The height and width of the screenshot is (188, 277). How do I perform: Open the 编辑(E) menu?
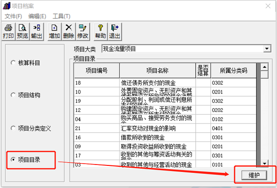37,17
